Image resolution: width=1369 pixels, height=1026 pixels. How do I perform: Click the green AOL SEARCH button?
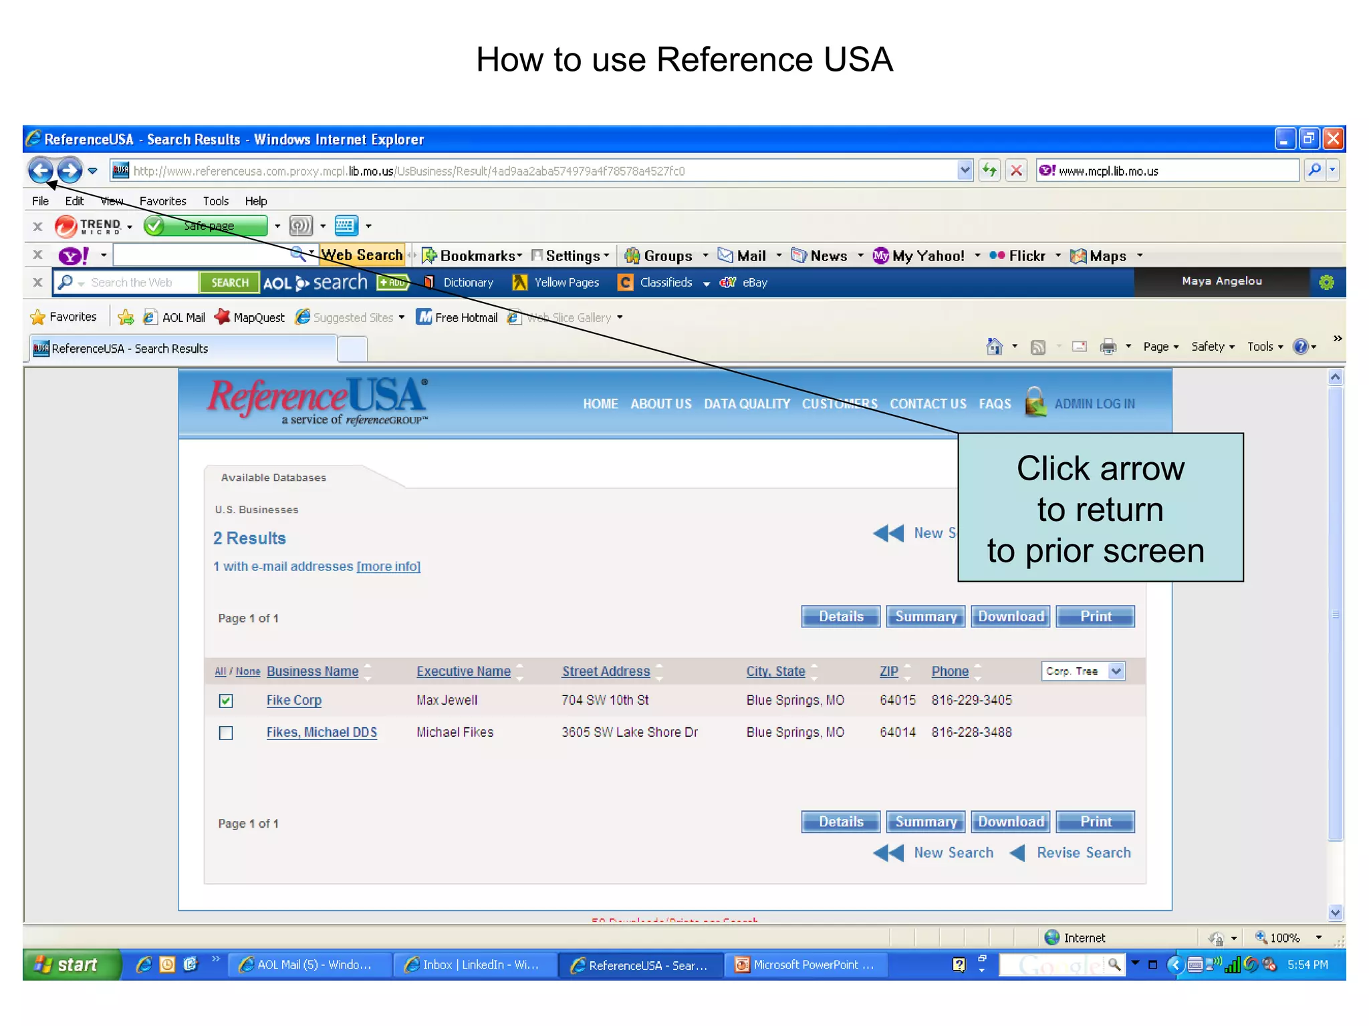[x=230, y=283]
